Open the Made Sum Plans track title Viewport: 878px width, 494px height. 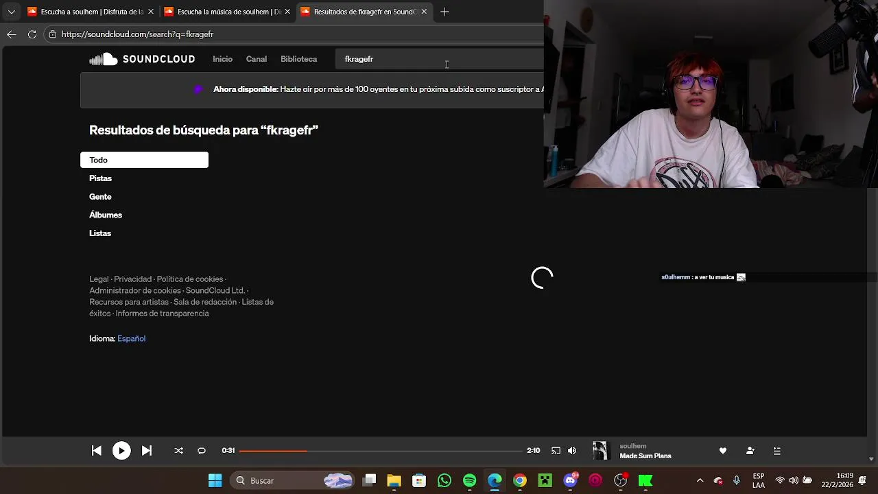pos(645,456)
